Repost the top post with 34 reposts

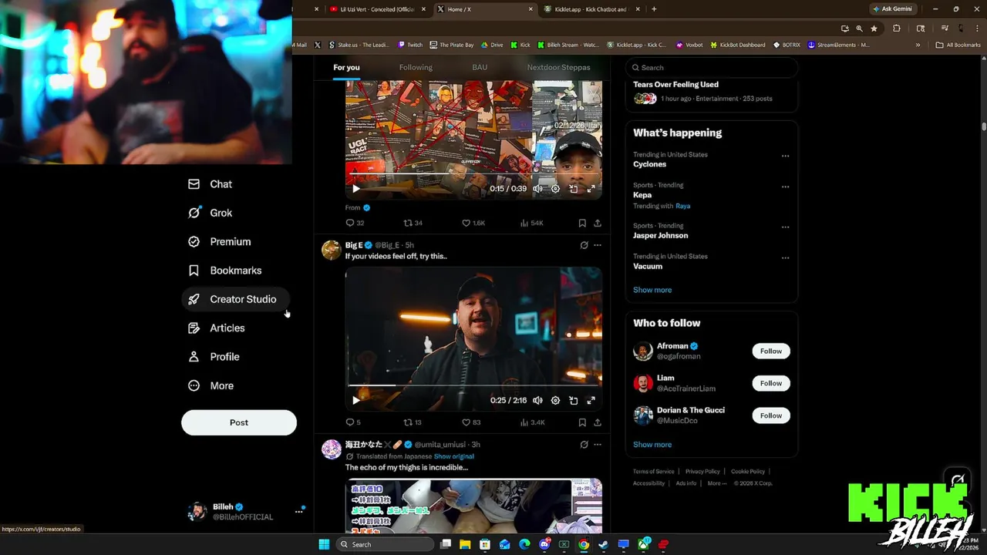pyautogui.click(x=413, y=223)
